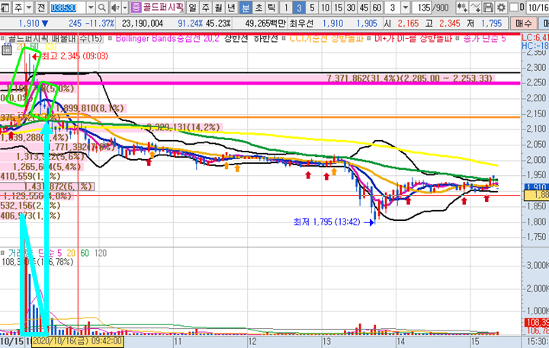Click the 전 button
This screenshot has width=549, height=348.
pos(41,8)
